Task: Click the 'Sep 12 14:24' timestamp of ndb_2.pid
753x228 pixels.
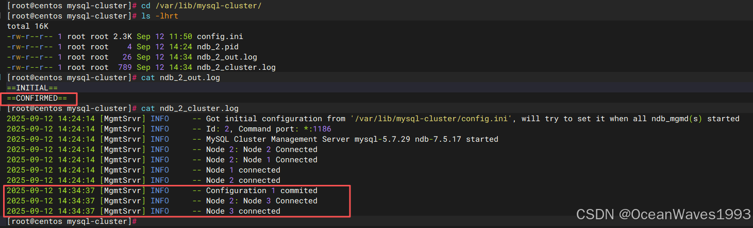Action: point(164,47)
